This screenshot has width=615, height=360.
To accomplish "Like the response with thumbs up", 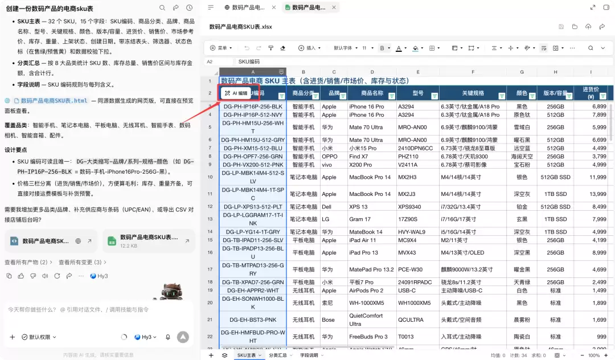I will [21, 276].
